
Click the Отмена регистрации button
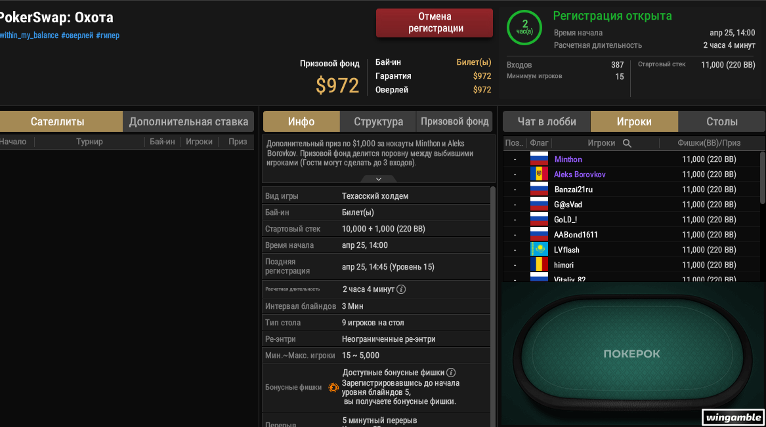point(435,22)
